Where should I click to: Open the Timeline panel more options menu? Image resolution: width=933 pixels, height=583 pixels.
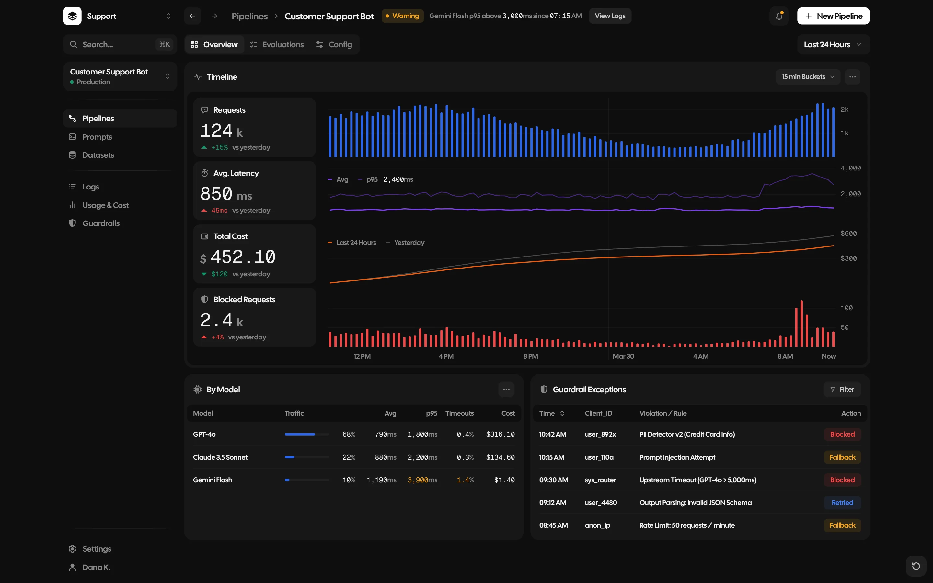pyautogui.click(x=852, y=77)
